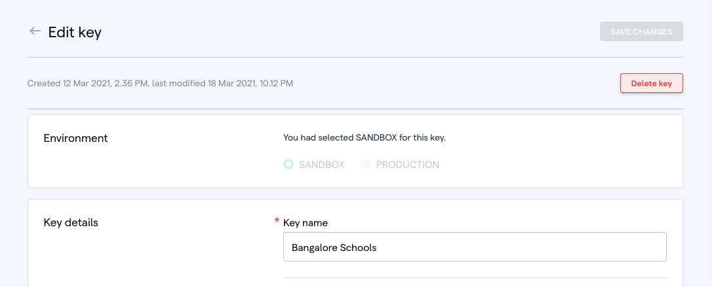The width and height of the screenshot is (712, 287).
Task: Click the red required asterisk icon
Action: point(277,222)
